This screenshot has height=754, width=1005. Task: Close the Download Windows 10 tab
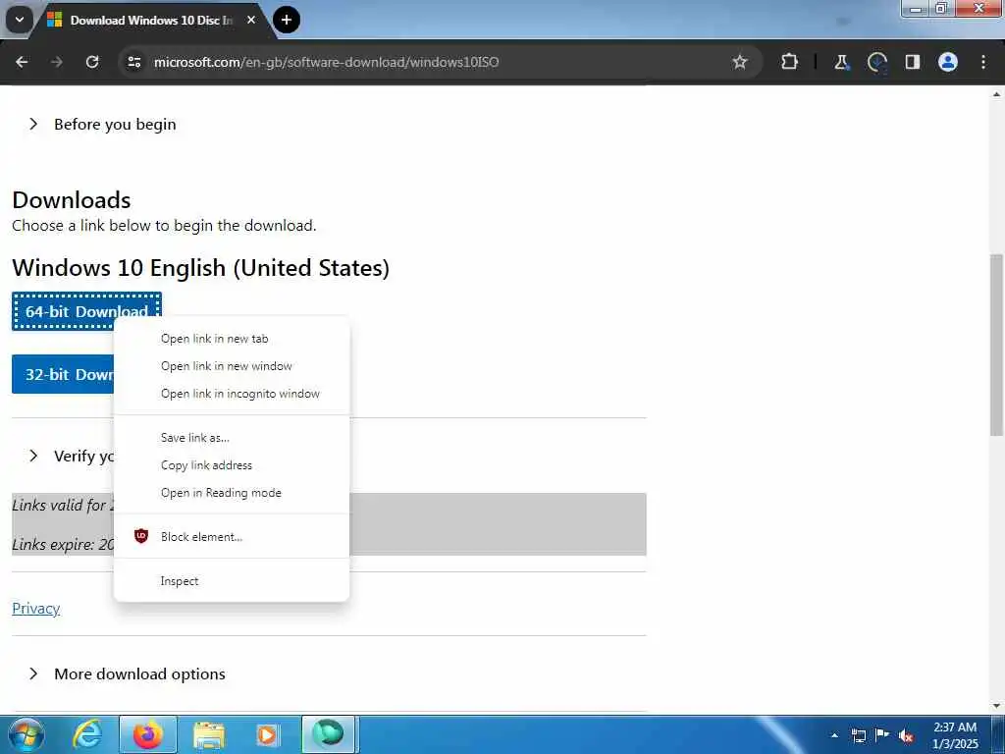click(x=251, y=20)
